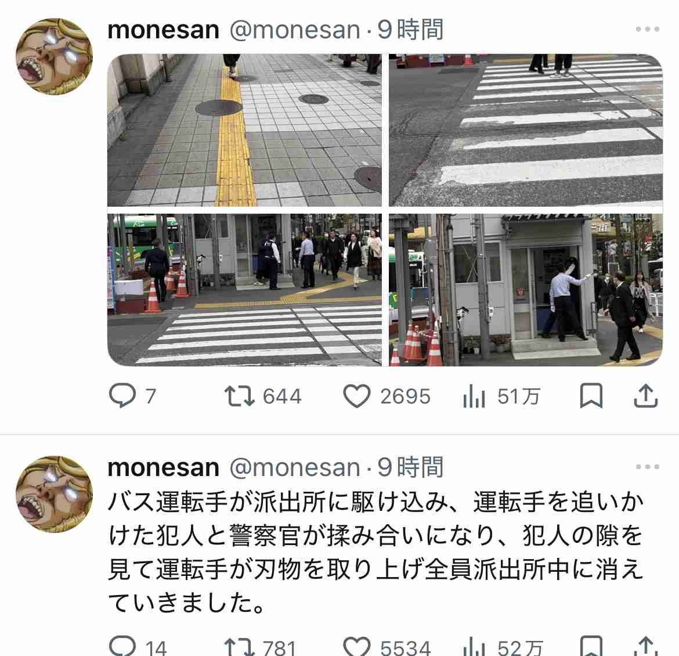Bookmark the first tweet with photos

coord(591,395)
